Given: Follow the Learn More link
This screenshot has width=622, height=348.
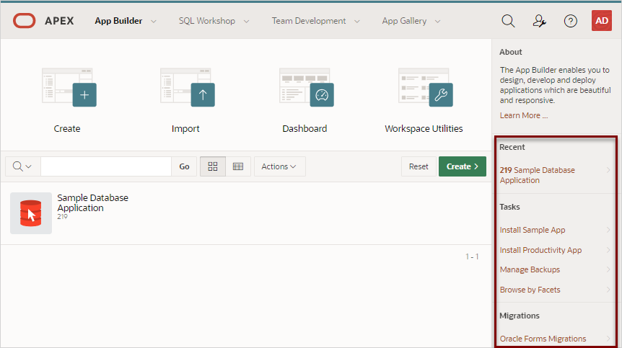Looking at the screenshot, I should point(524,115).
